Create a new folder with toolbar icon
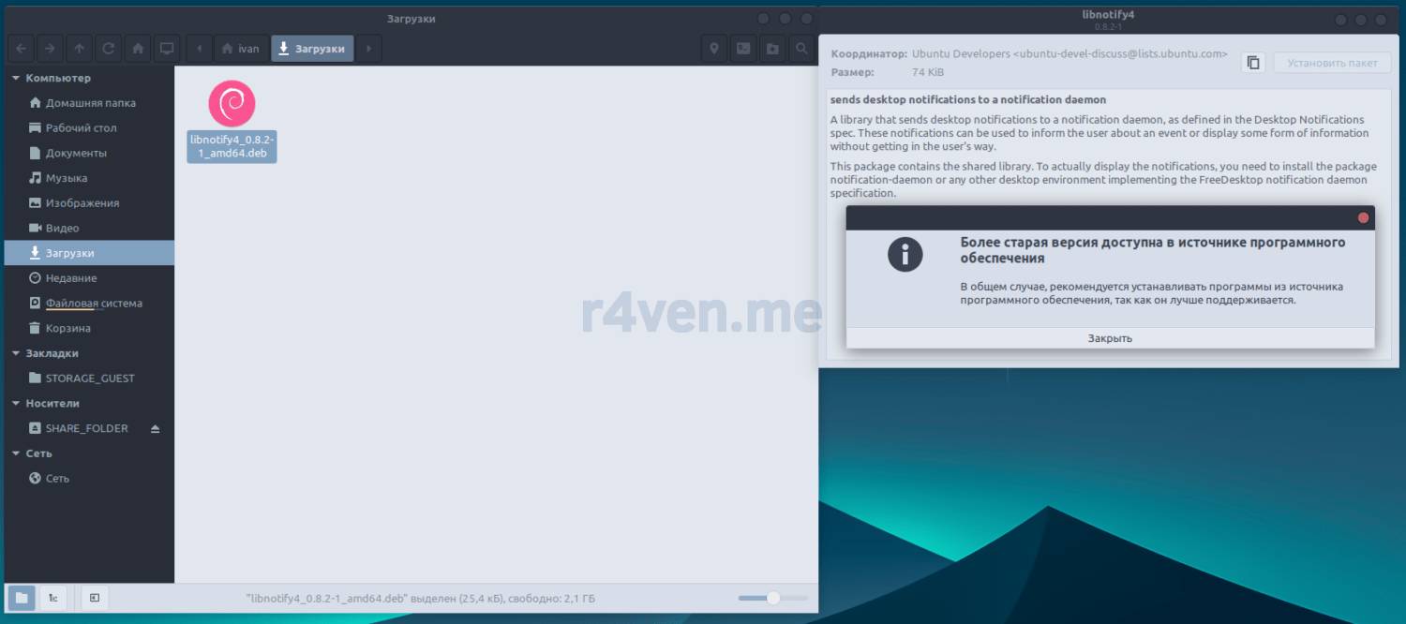The image size is (1406, 624). pos(772,49)
